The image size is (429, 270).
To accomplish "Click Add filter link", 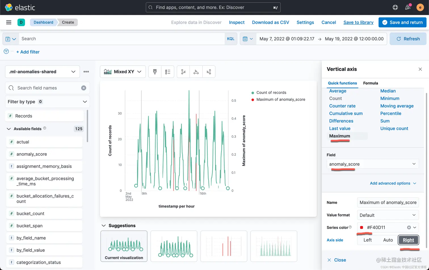I will click(x=28, y=52).
